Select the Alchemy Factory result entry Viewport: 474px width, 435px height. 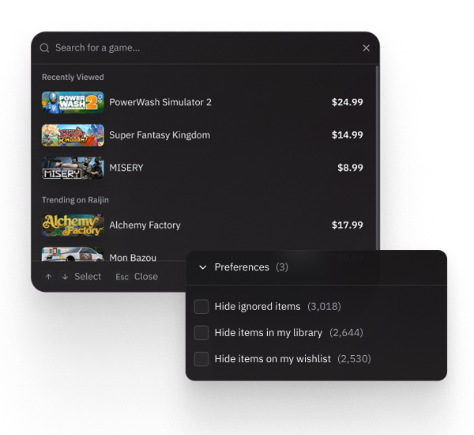[x=202, y=225]
